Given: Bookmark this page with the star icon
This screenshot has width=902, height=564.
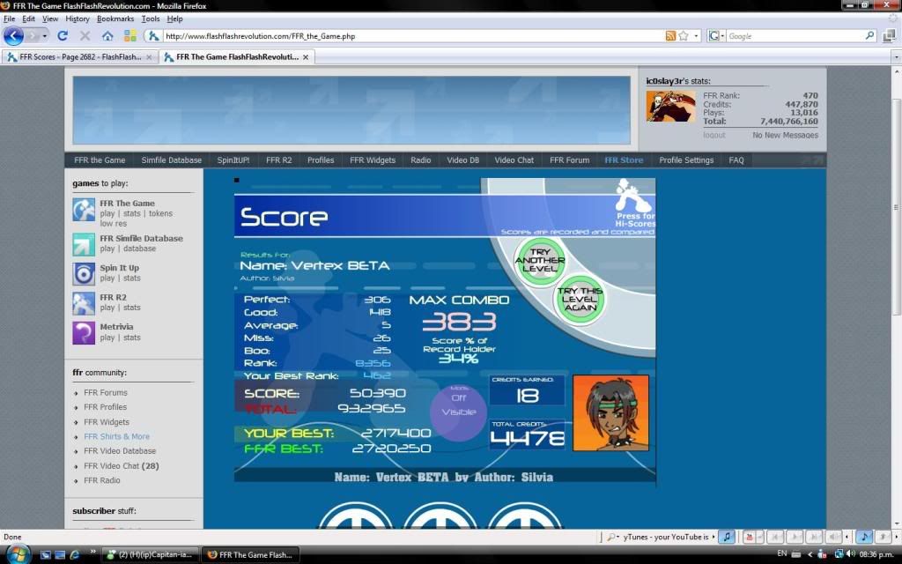Looking at the screenshot, I should (684, 36).
